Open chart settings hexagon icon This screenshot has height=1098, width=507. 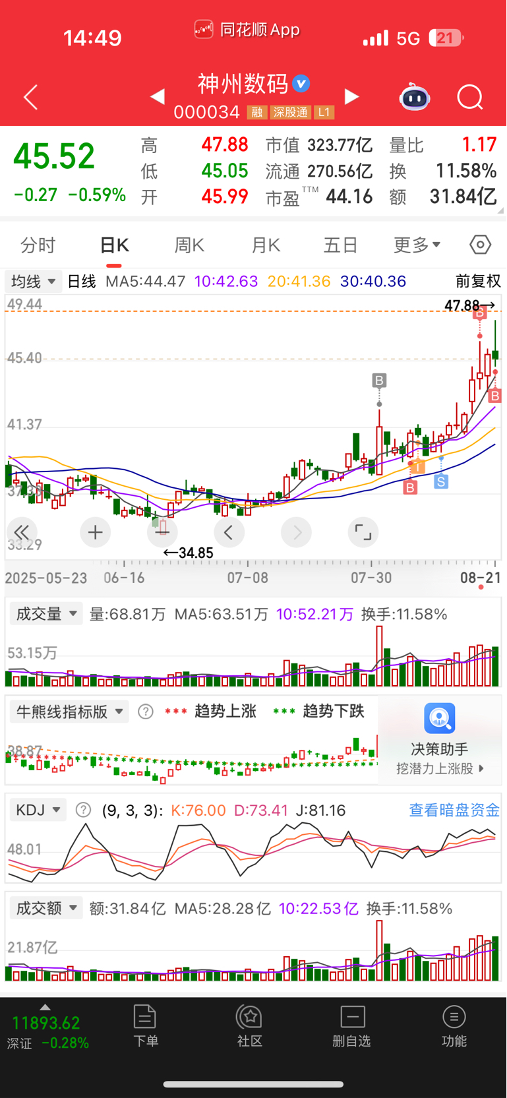481,245
